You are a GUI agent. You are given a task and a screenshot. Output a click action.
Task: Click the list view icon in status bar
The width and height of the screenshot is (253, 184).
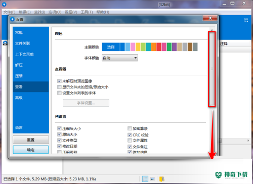pyautogui.click(x=145, y=179)
